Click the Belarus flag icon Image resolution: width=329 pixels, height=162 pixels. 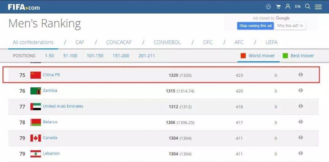[36, 122]
